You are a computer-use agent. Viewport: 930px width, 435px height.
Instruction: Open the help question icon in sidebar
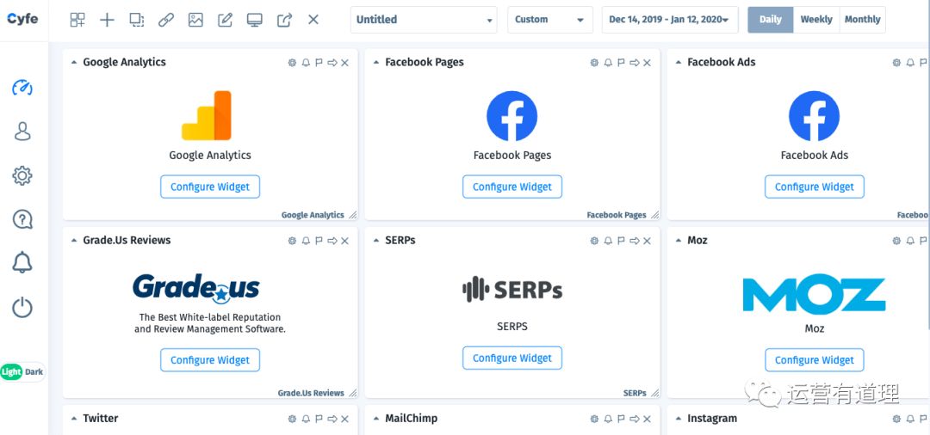pos(22,219)
